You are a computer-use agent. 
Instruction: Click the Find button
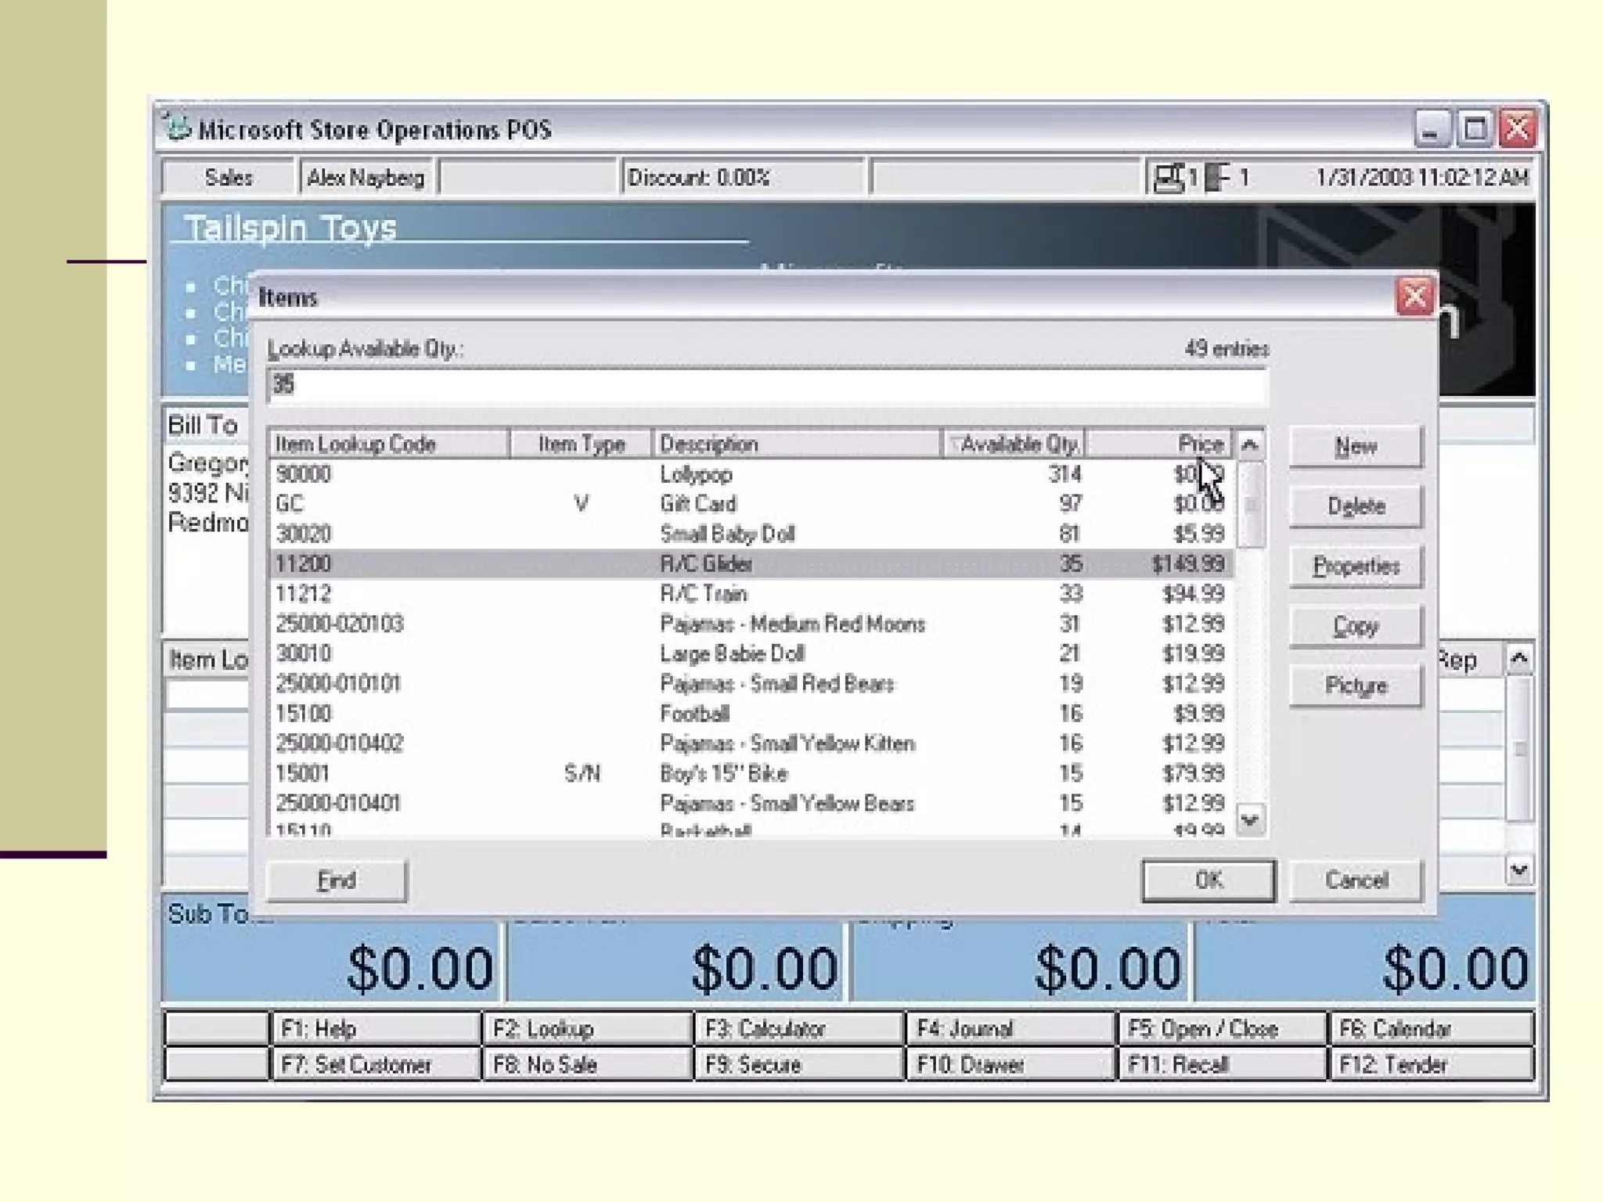click(x=337, y=880)
